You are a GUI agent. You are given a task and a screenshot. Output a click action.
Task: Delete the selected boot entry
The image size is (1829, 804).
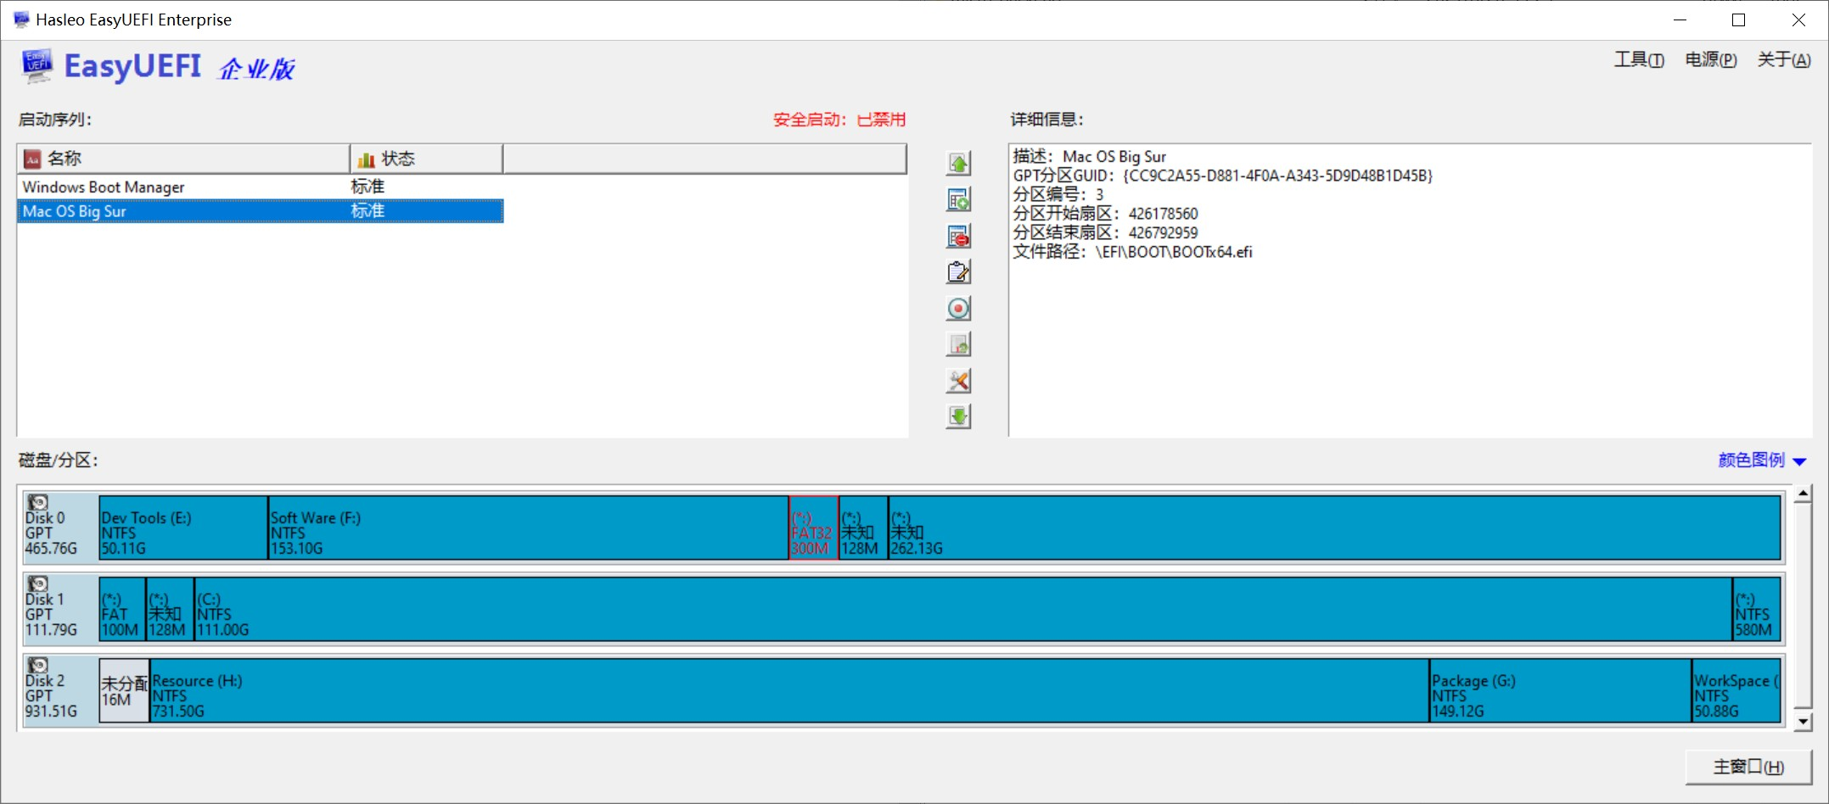click(x=958, y=237)
